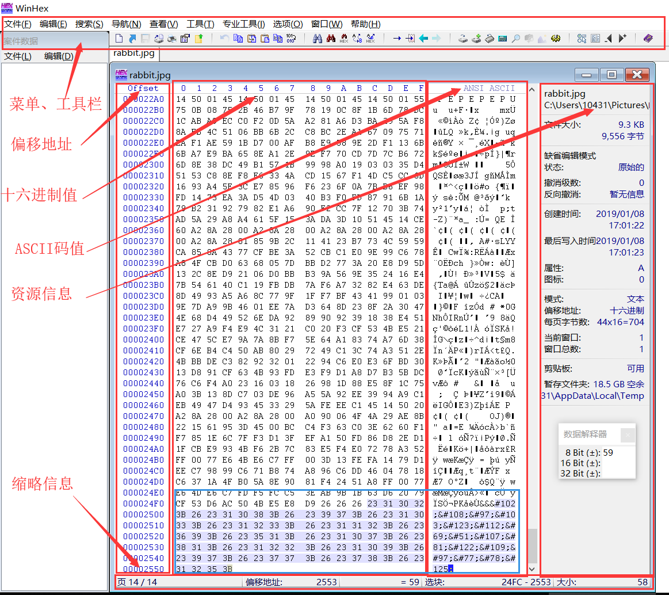Viewport: 669px width, 595px height.
Task: Click the minus left triangle navigation icon
Action: (609, 39)
